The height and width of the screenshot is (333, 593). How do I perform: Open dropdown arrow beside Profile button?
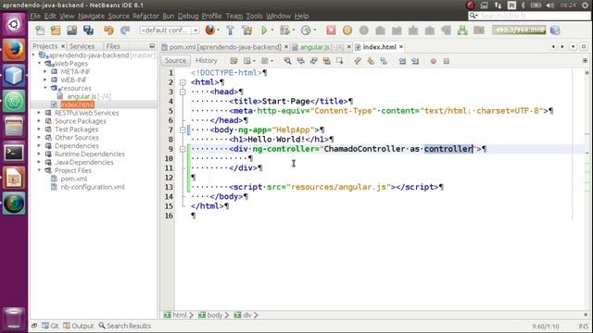point(315,31)
